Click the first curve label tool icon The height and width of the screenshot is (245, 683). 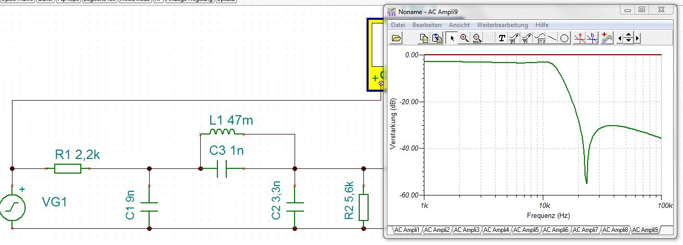(x=515, y=38)
